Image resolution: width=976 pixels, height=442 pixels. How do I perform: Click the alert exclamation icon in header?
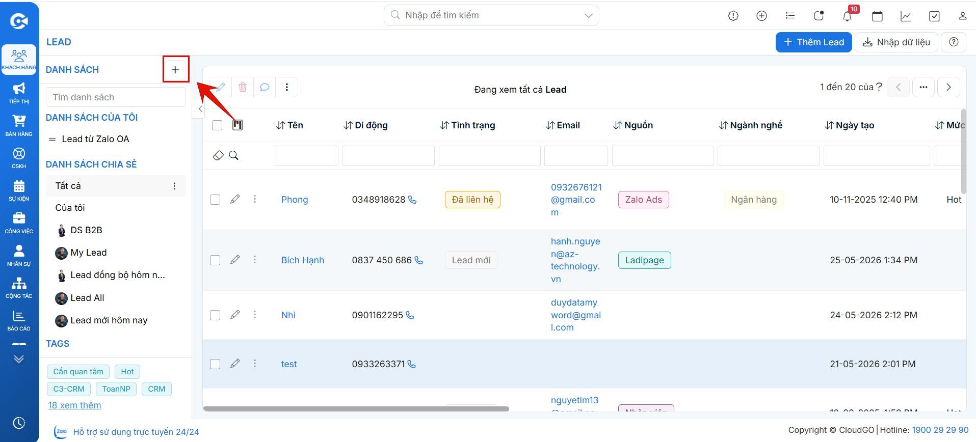733,16
